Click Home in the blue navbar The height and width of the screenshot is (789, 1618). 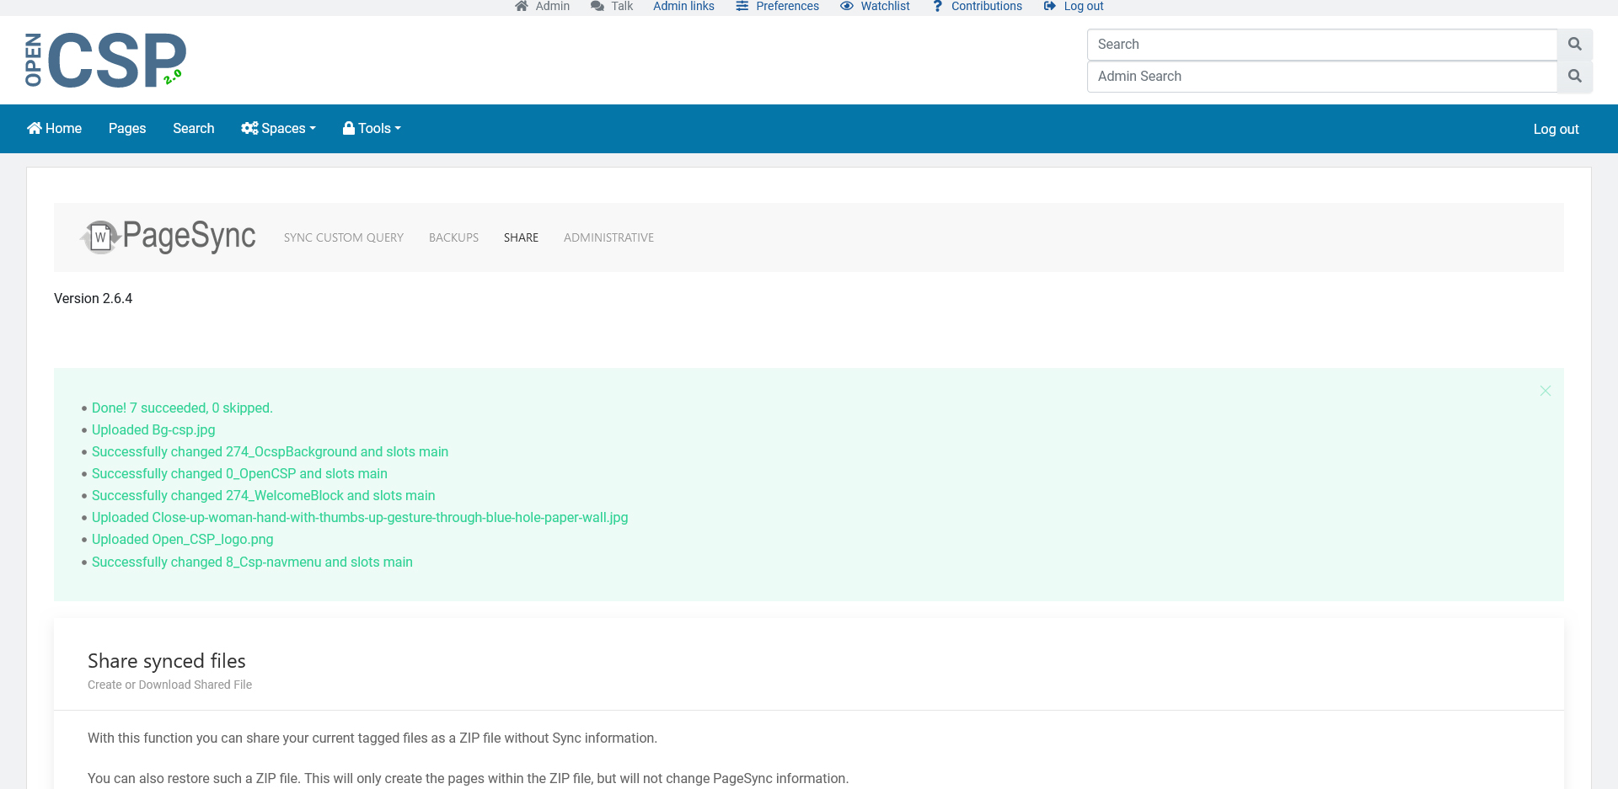click(55, 129)
